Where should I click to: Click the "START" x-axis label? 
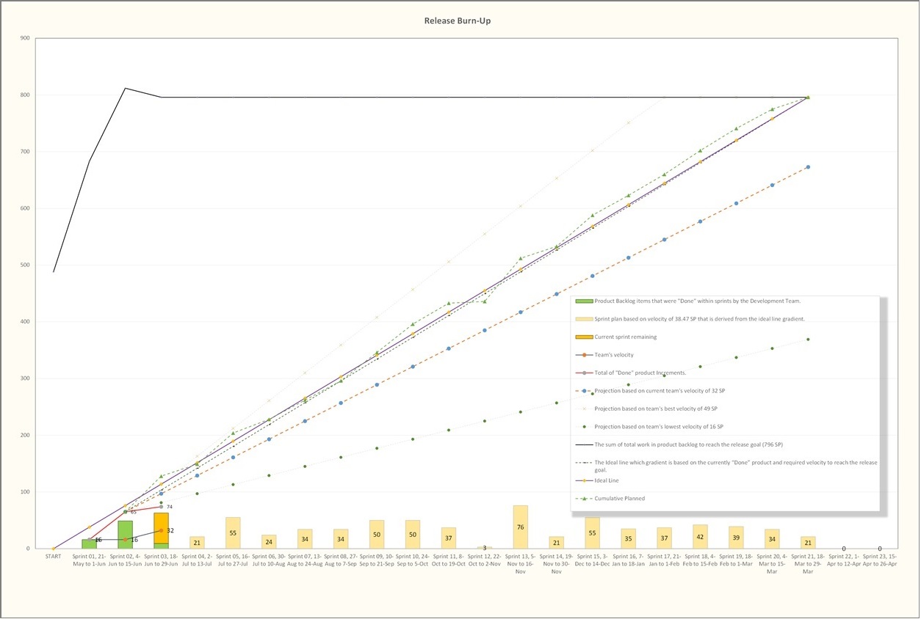point(54,557)
